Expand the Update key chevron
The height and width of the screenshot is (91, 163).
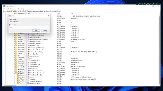tap(14, 59)
